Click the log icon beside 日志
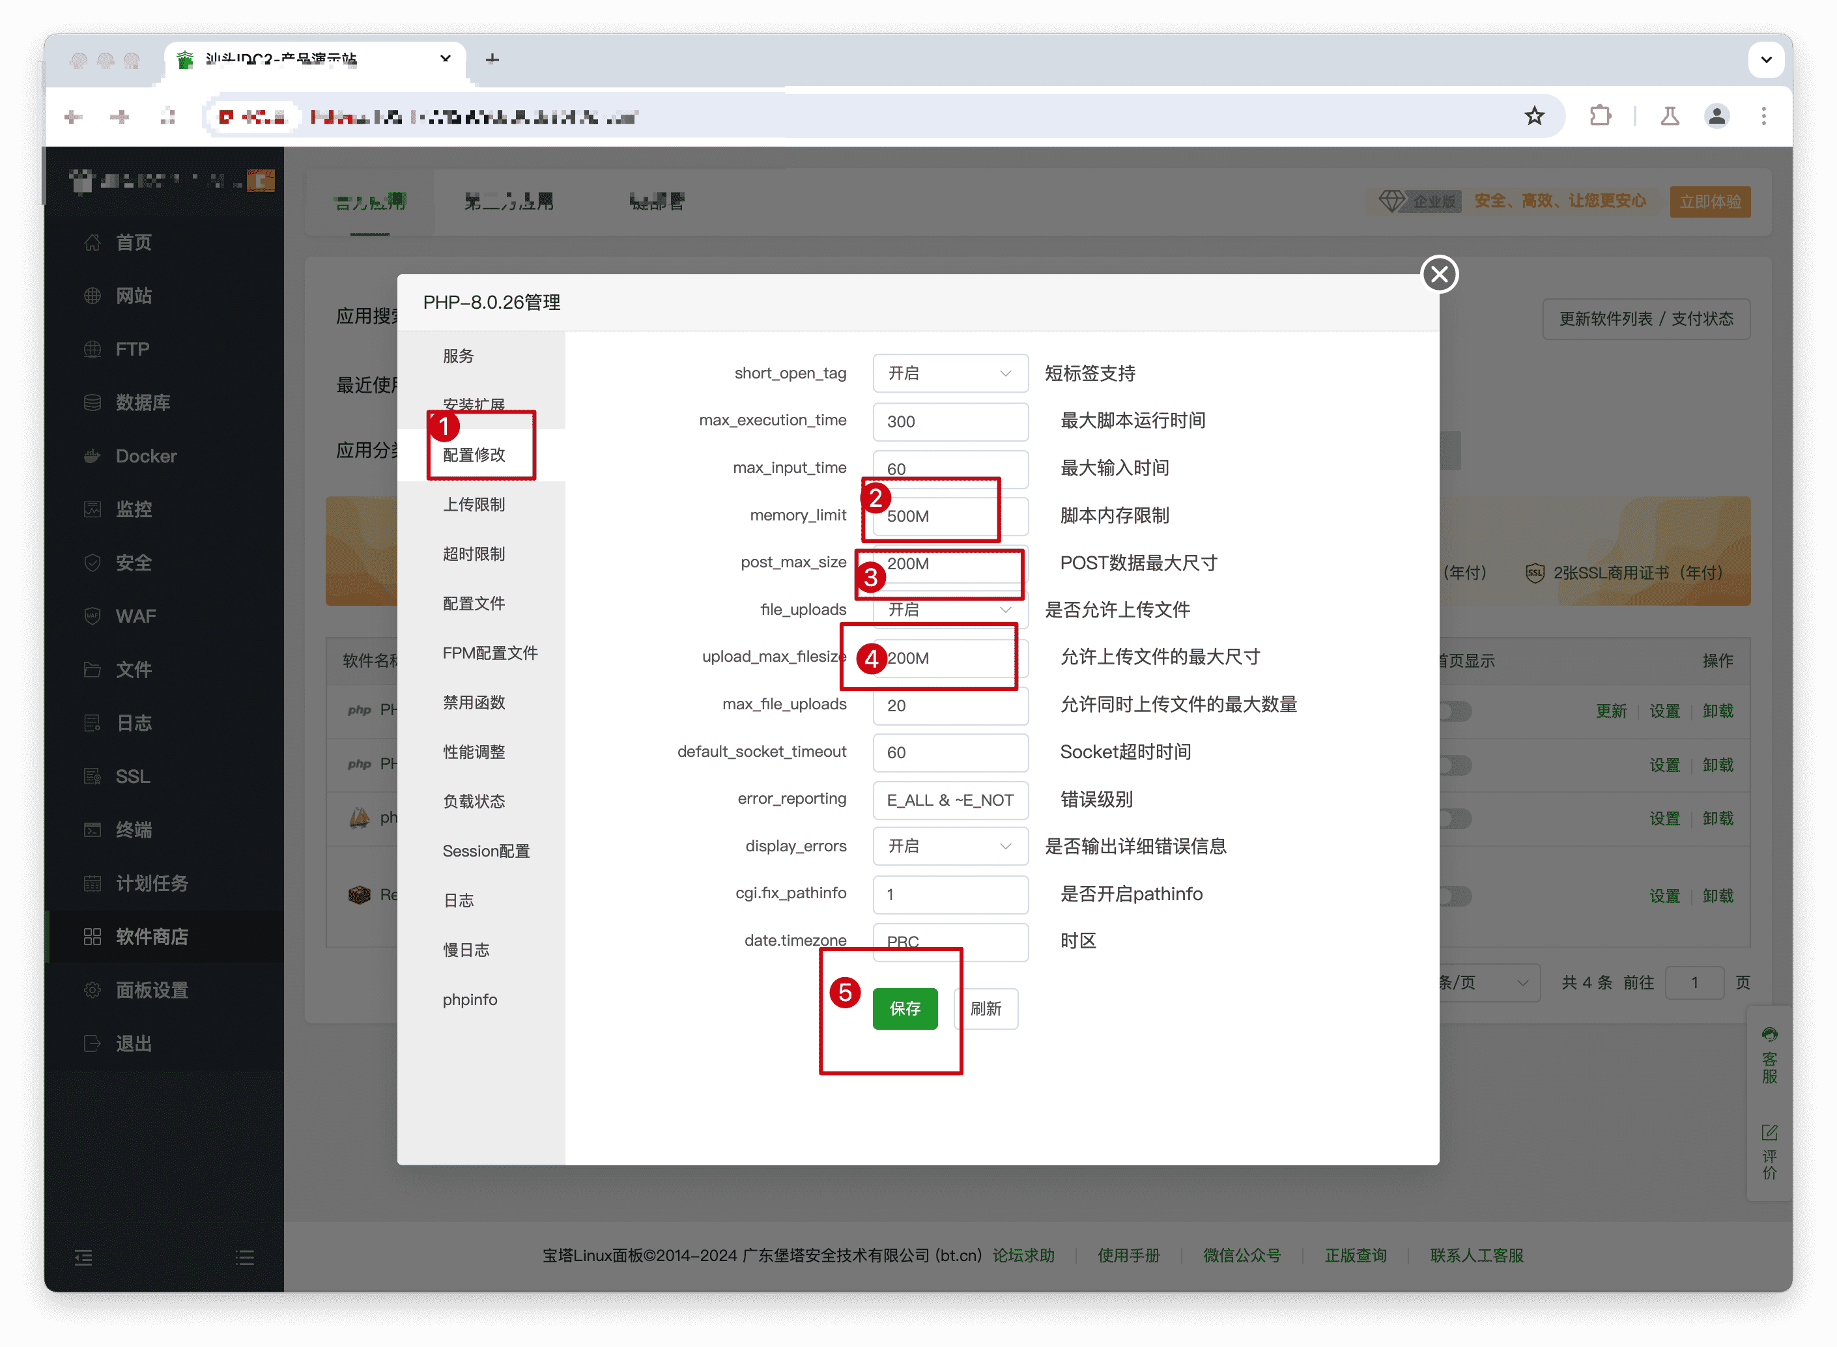 (93, 723)
